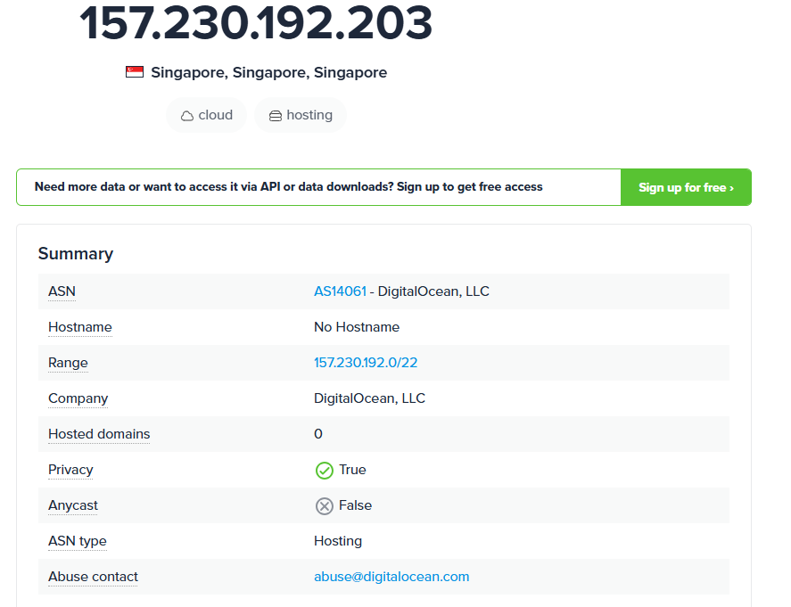This screenshot has height=607, width=791.
Task: Click the ASN field label
Action: 62,291
